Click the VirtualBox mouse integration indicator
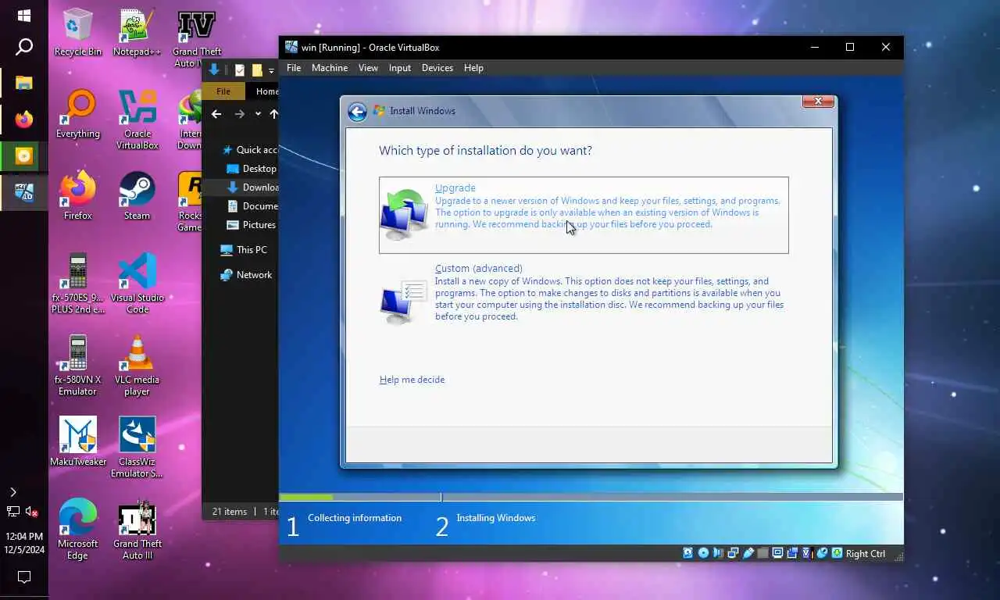 click(822, 553)
